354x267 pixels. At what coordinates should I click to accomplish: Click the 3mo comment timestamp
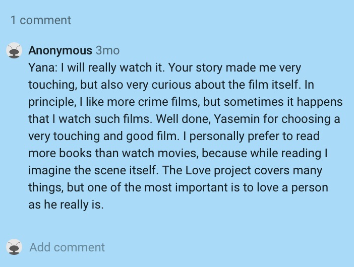point(107,50)
